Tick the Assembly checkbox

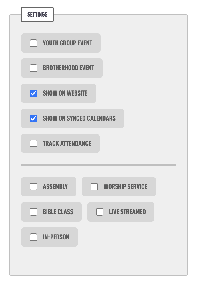(33, 187)
